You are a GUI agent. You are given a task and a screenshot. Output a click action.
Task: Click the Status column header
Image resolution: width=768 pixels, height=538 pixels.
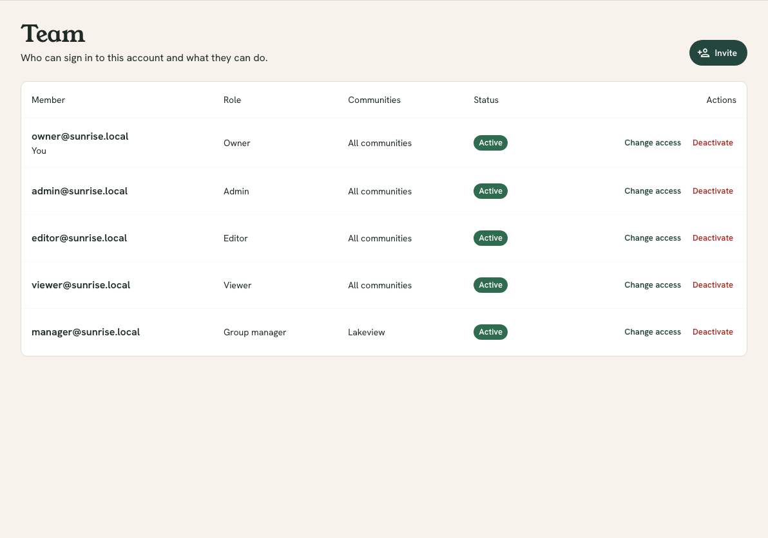click(x=486, y=100)
